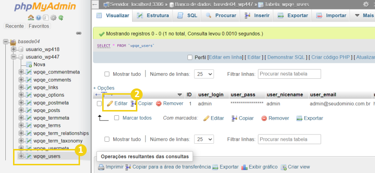The image size is (375, 173).
Task: Click the printer Imprimir icon
Action: point(101,167)
